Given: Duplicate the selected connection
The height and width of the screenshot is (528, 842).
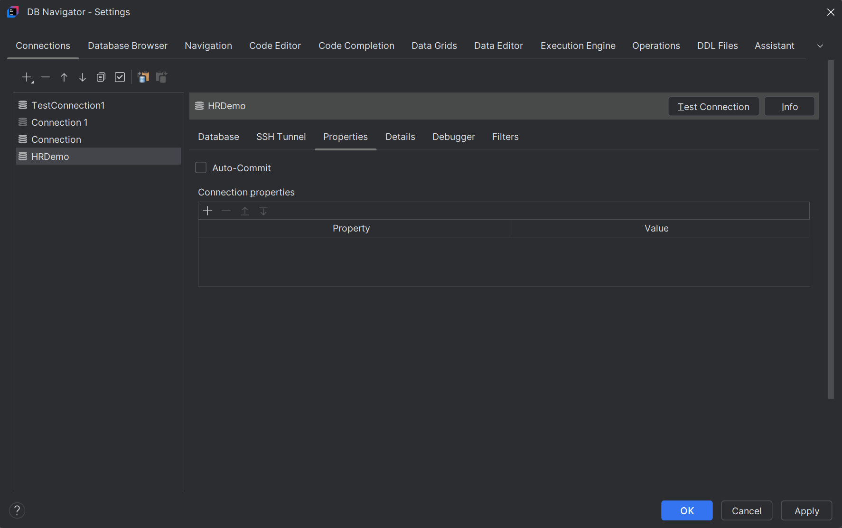Looking at the screenshot, I should [101, 77].
